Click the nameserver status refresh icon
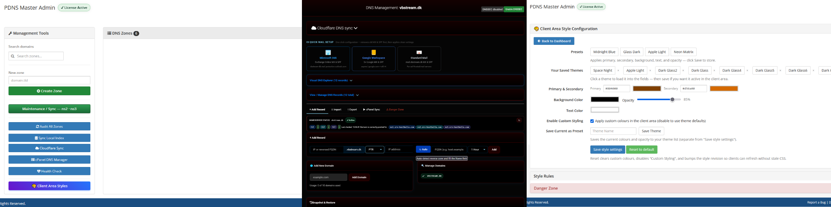The width and height of the screenshot is (831, 207). [x=519, y=120]
